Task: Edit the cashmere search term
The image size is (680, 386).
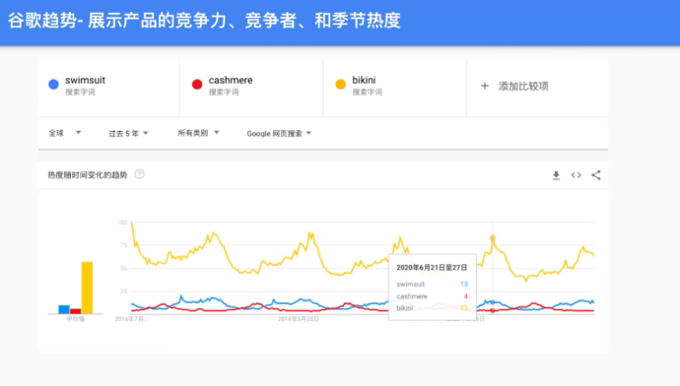Action: (231, 80)
